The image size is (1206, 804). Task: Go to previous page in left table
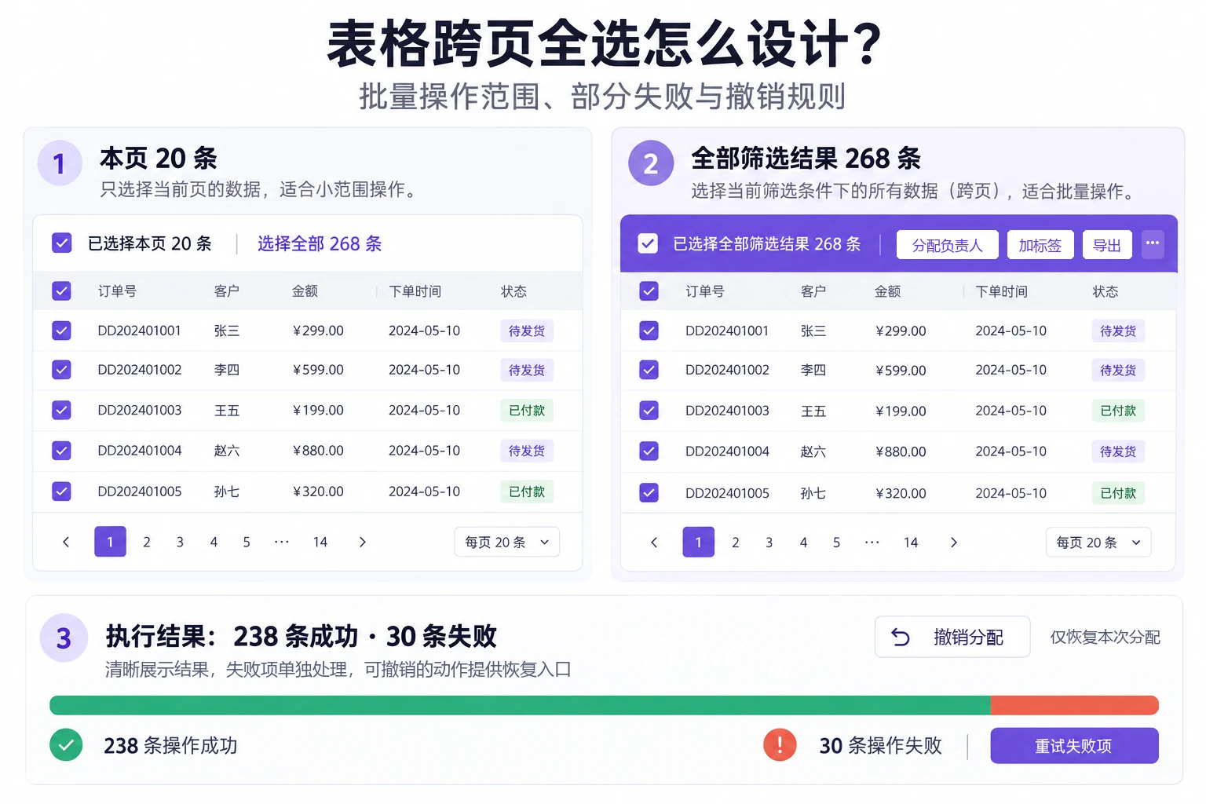(66, 542)
